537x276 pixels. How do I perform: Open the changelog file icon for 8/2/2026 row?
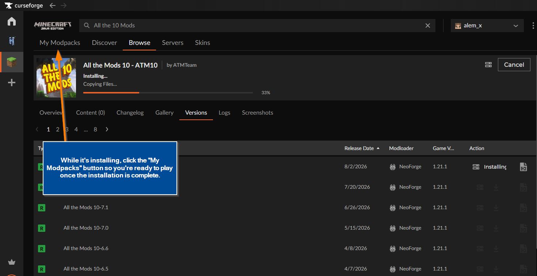tap(523, 167)
